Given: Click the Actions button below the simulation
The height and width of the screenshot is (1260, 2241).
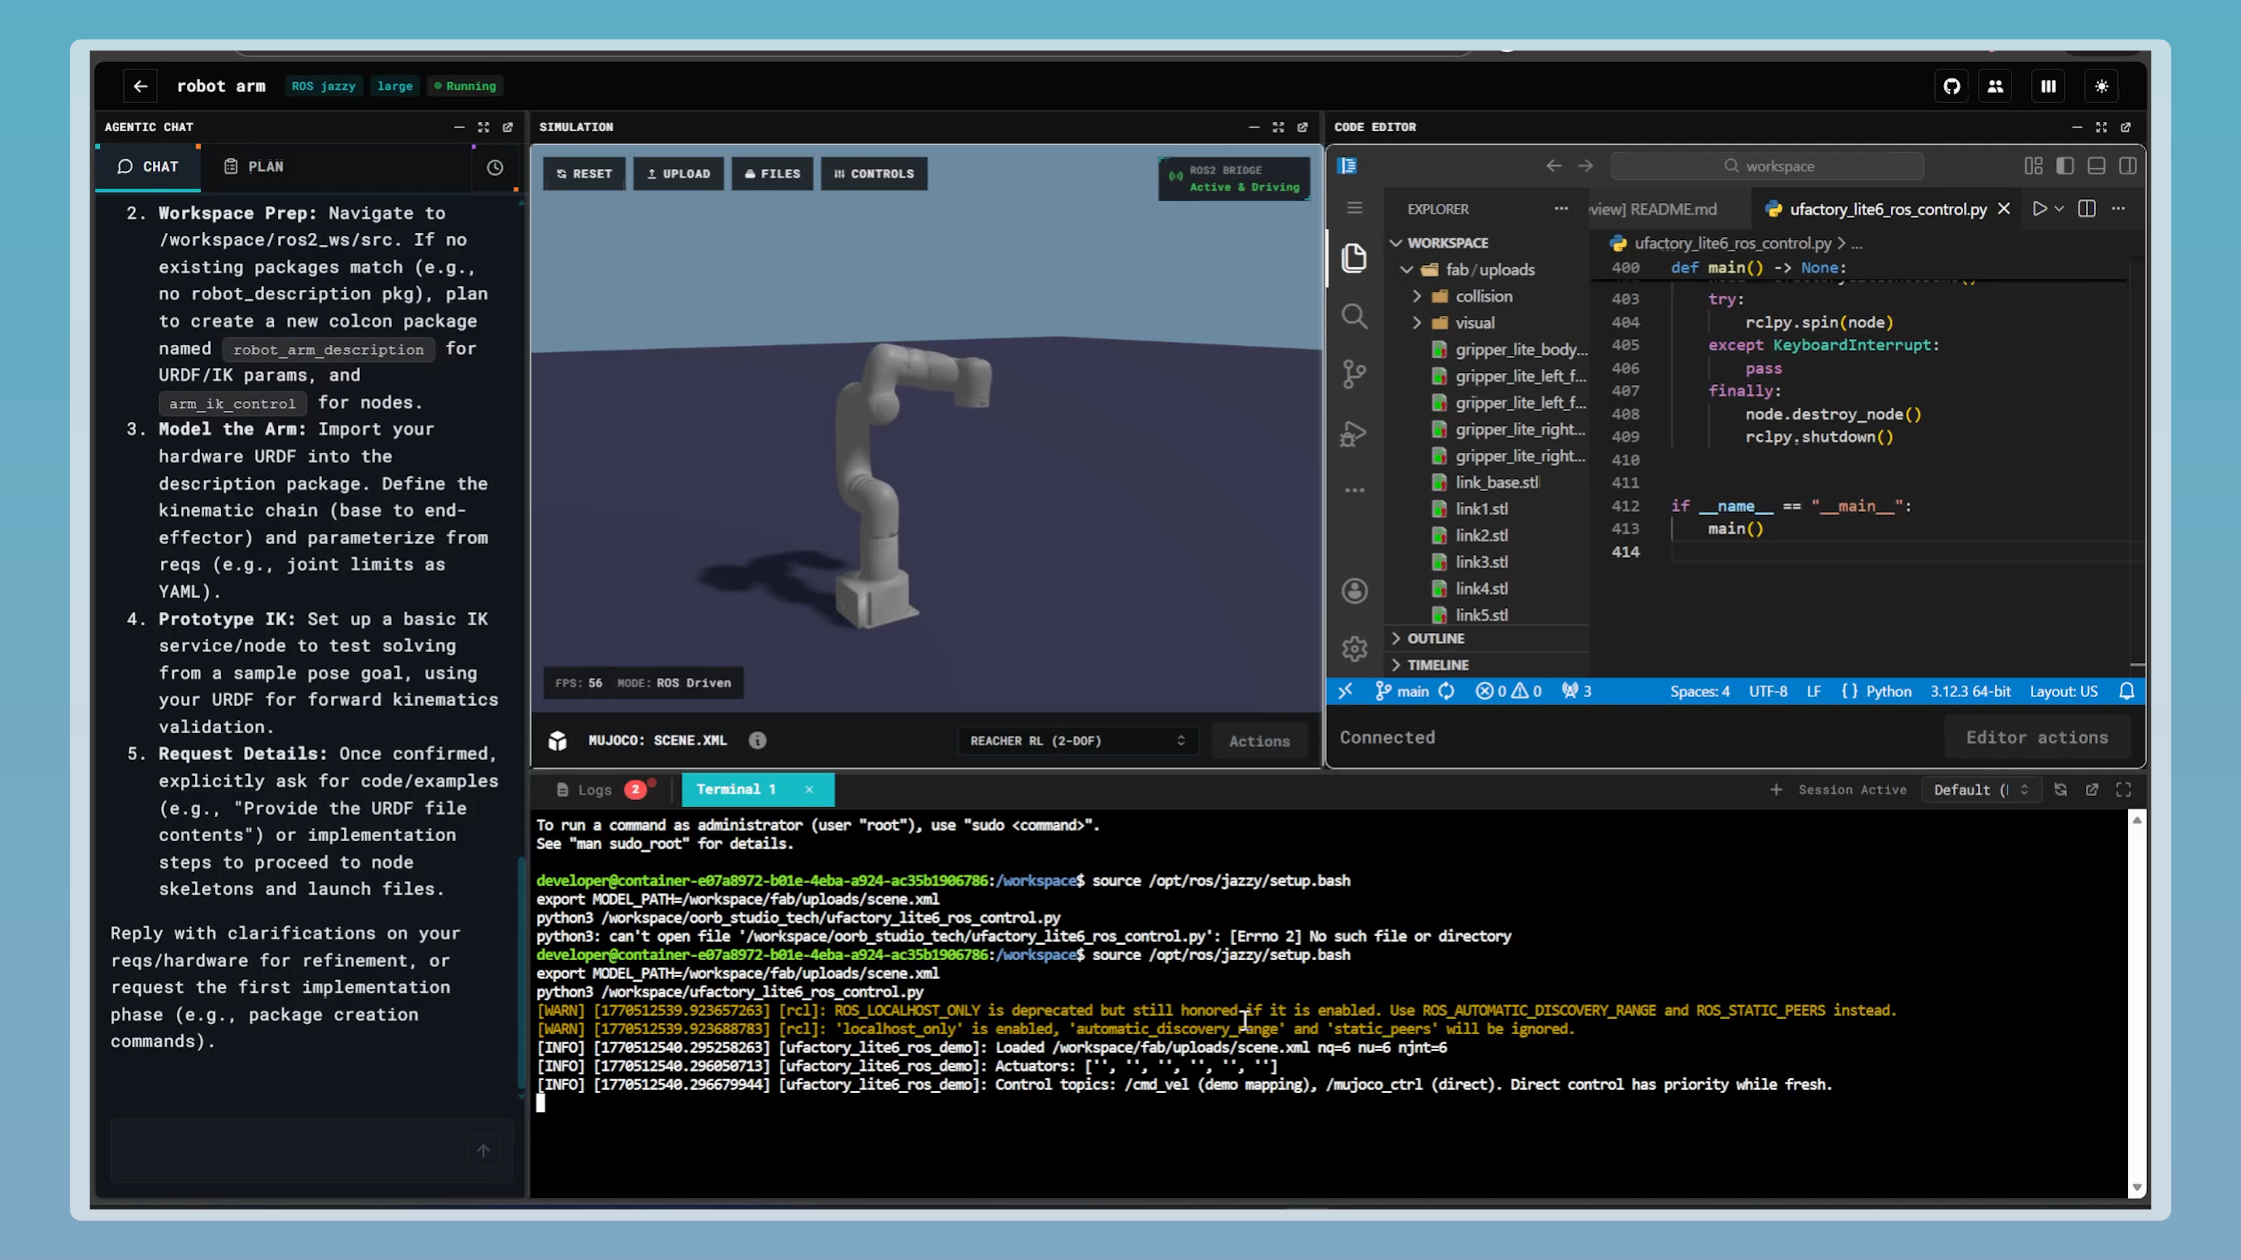Looking at the screenshot, I should pos(1259,740).
